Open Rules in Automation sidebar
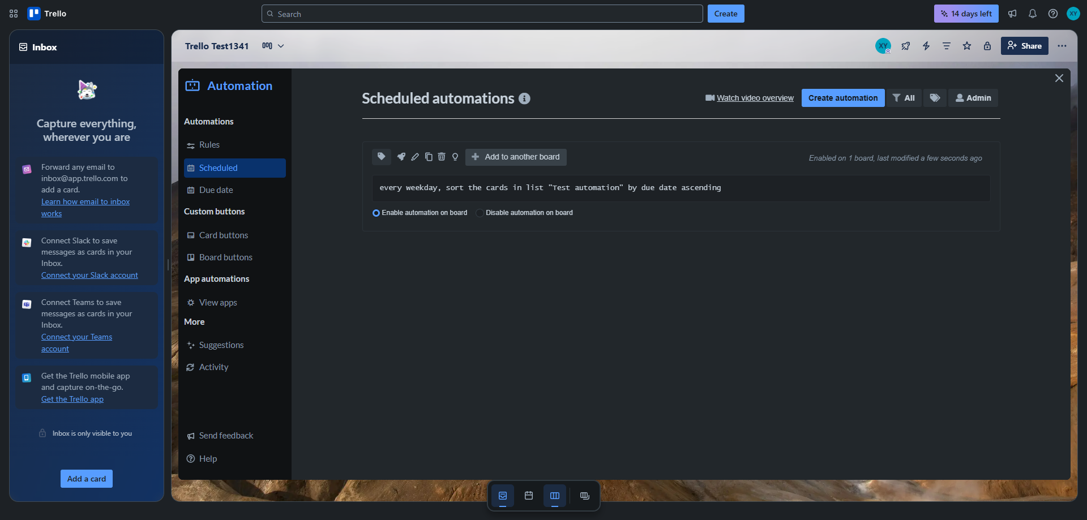 click(234, 145)
